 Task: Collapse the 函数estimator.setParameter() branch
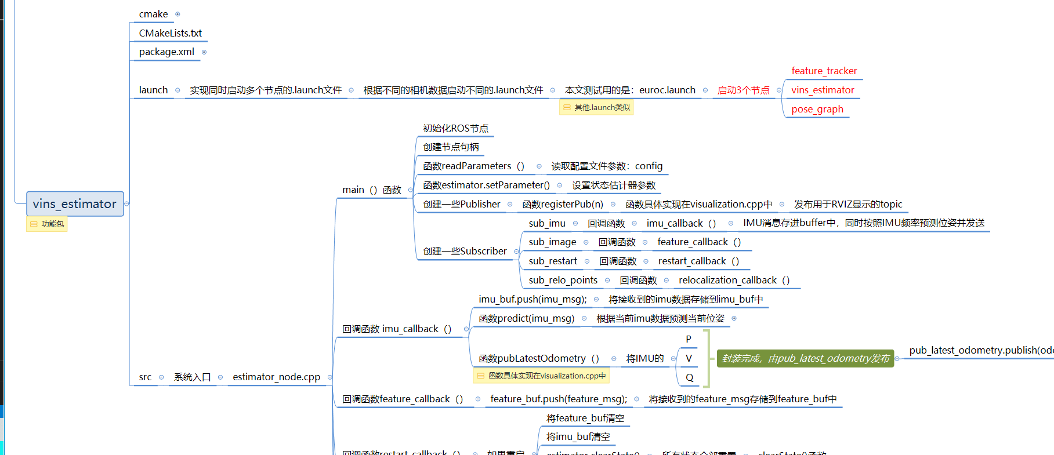click(560, 185)
